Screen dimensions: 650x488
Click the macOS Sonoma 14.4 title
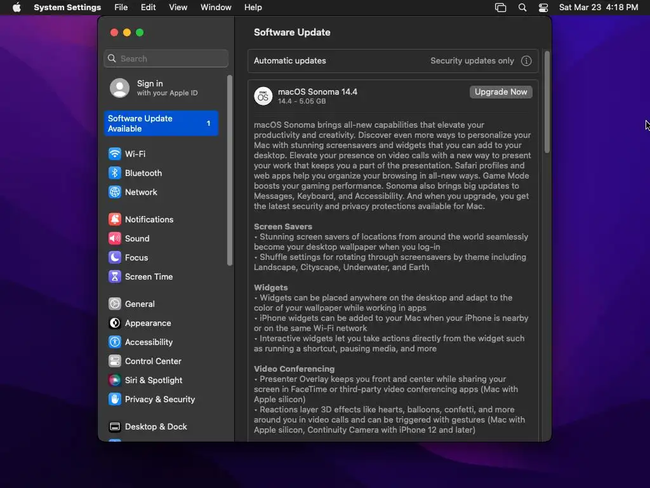click(317, 91)
